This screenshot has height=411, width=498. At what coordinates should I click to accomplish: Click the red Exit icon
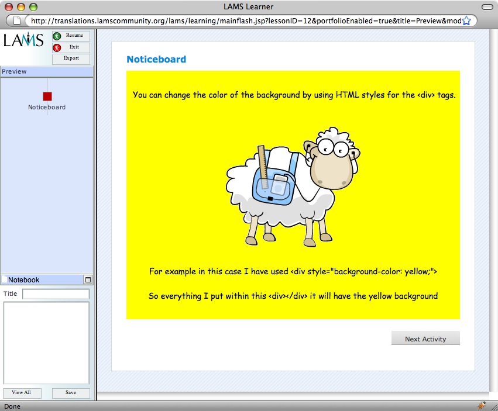[57, 48]
